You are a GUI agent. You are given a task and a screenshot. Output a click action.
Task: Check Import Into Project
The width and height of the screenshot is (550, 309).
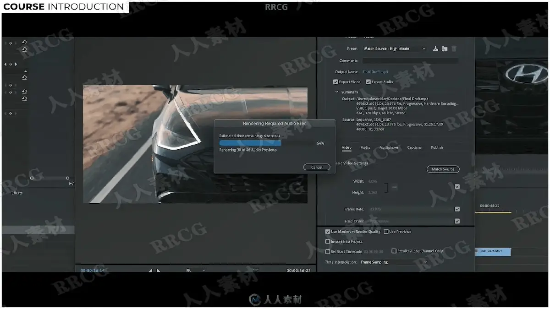point(327,242)
